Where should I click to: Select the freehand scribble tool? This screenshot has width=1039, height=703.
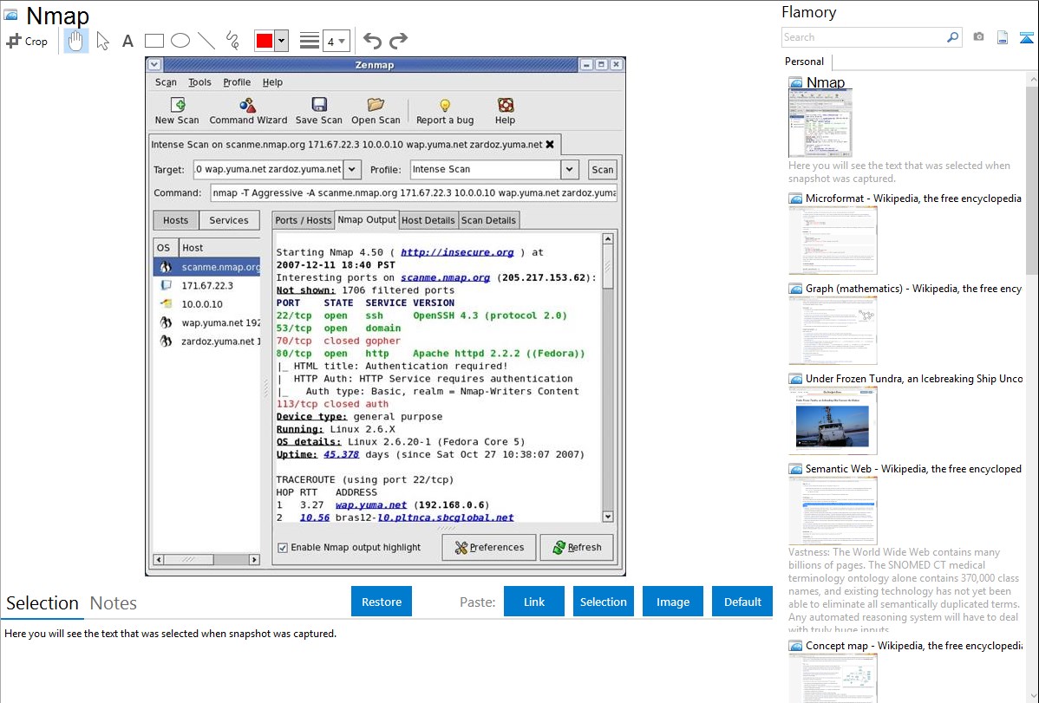232,41
